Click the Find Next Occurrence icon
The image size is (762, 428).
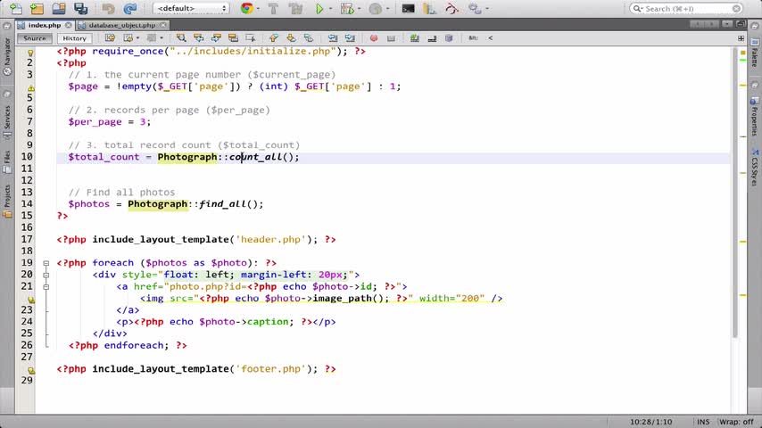[216, 37]
